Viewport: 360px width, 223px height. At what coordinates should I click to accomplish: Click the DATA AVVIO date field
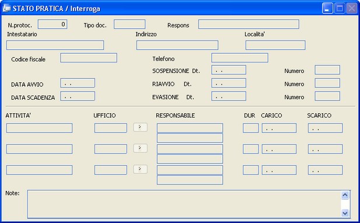point(78,83)
